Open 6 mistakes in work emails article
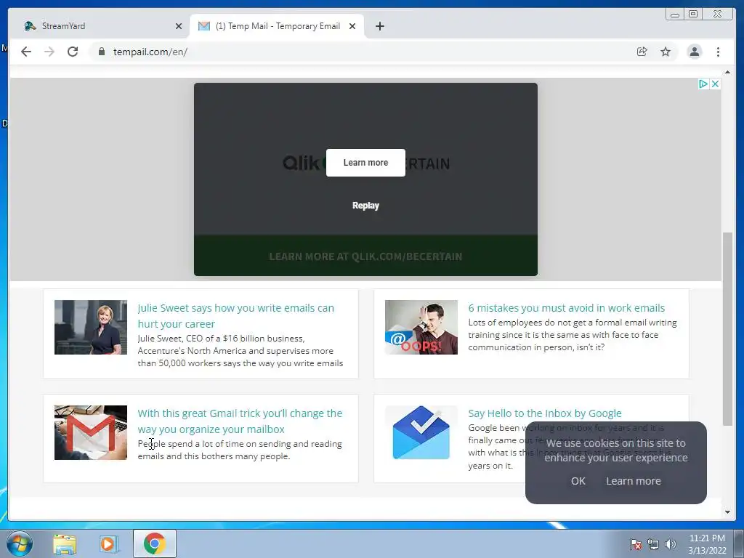Viewport: 744px width, 558px height. coord(567,308)
